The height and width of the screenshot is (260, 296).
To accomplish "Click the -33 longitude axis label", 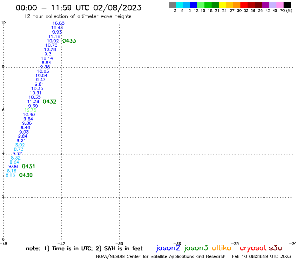I will pyautogui.click(x=235, y=244).
